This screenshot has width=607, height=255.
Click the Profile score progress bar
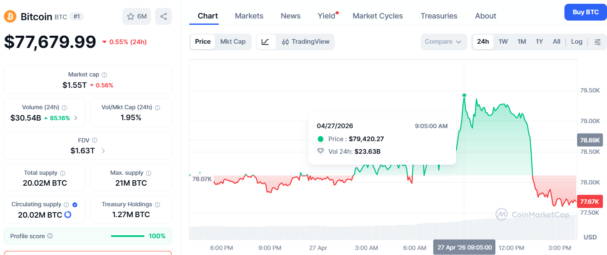click(128, 236)
